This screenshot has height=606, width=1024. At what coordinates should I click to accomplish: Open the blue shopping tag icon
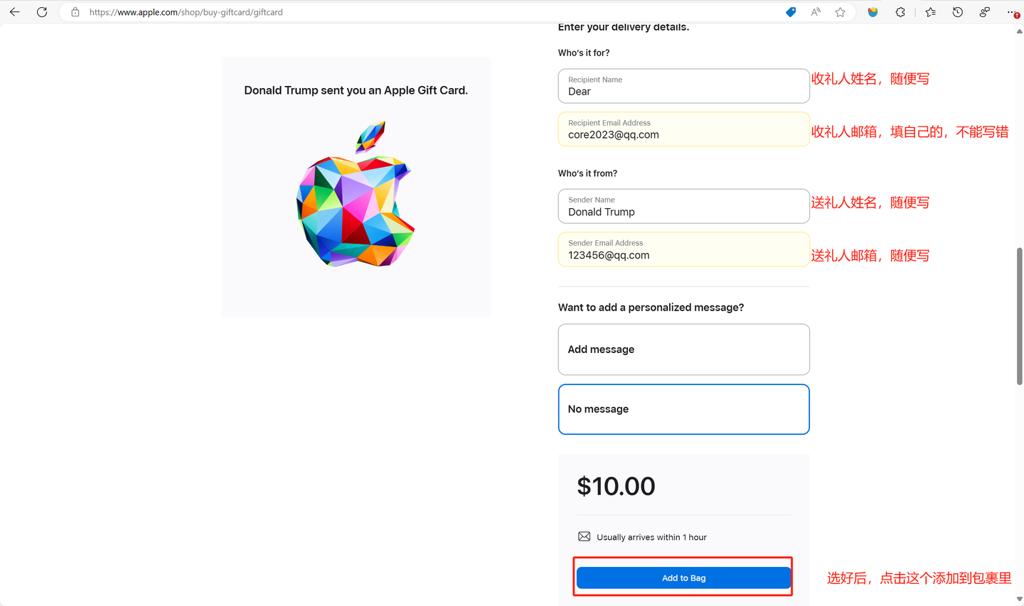pos(791,12)
